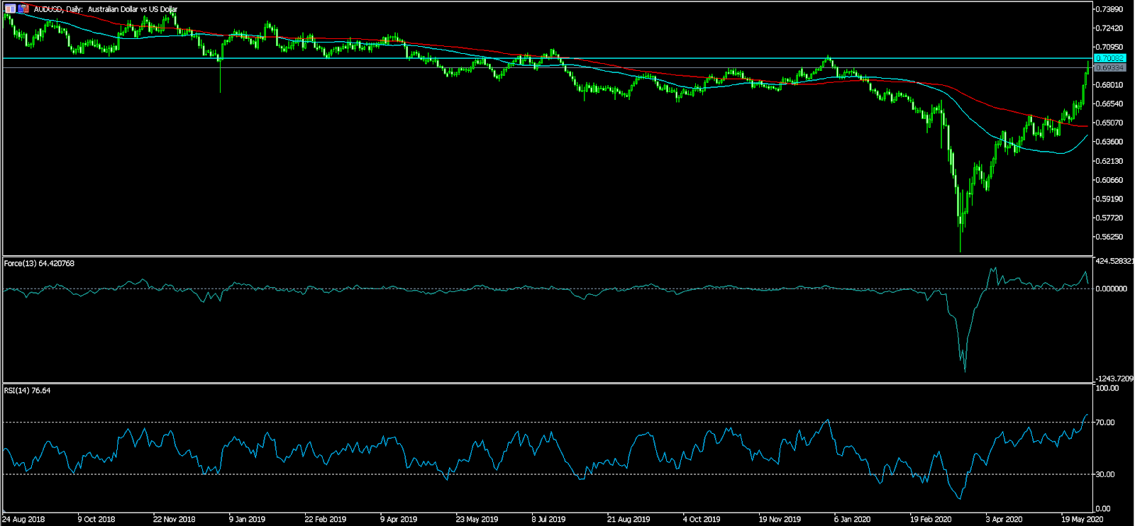Viewport: 1135px width, 526px height.
Task: Click the market depth table icon beside AUDUSD
Action: pos(11,9)
